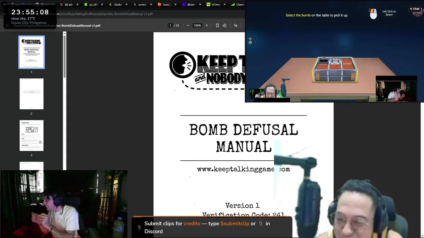Zoom out the PDF with the minus button
The height and width of the screenshot is (238, 424).
pyautogui.click(x=188, y=25)
